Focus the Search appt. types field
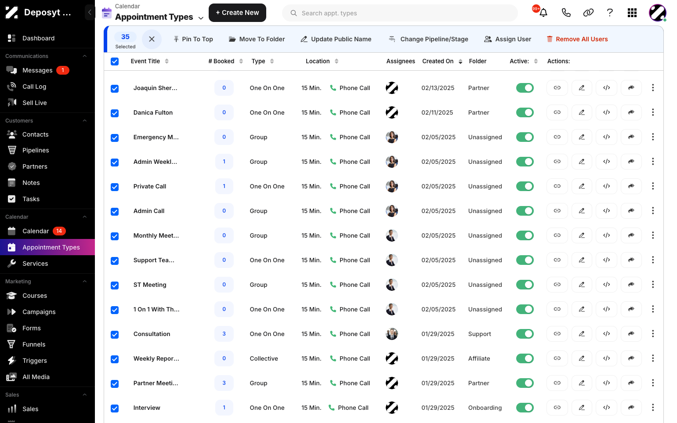 pos(400,13)
